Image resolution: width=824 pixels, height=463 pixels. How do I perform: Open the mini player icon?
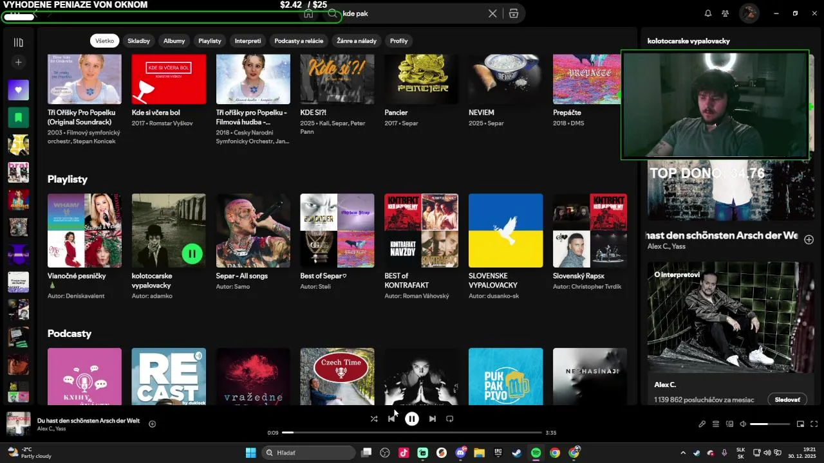(801, 424)
